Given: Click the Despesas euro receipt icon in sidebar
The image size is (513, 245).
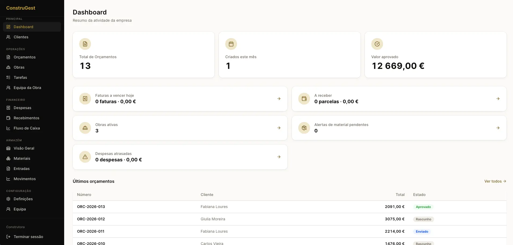Looking at the screenshot, I should click(x=8, y=108).
